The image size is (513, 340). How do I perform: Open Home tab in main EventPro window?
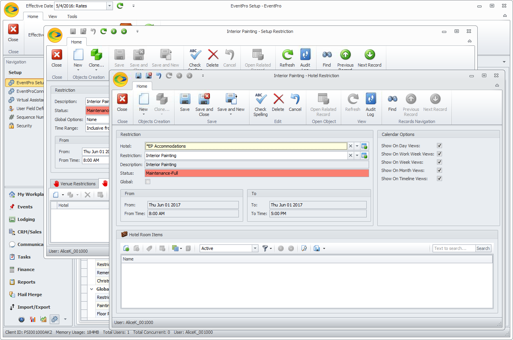click(x=33, y=16)
